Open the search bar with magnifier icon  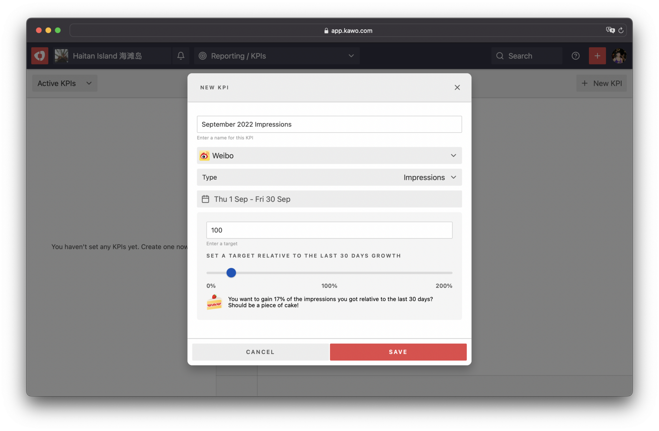(527, 56)
